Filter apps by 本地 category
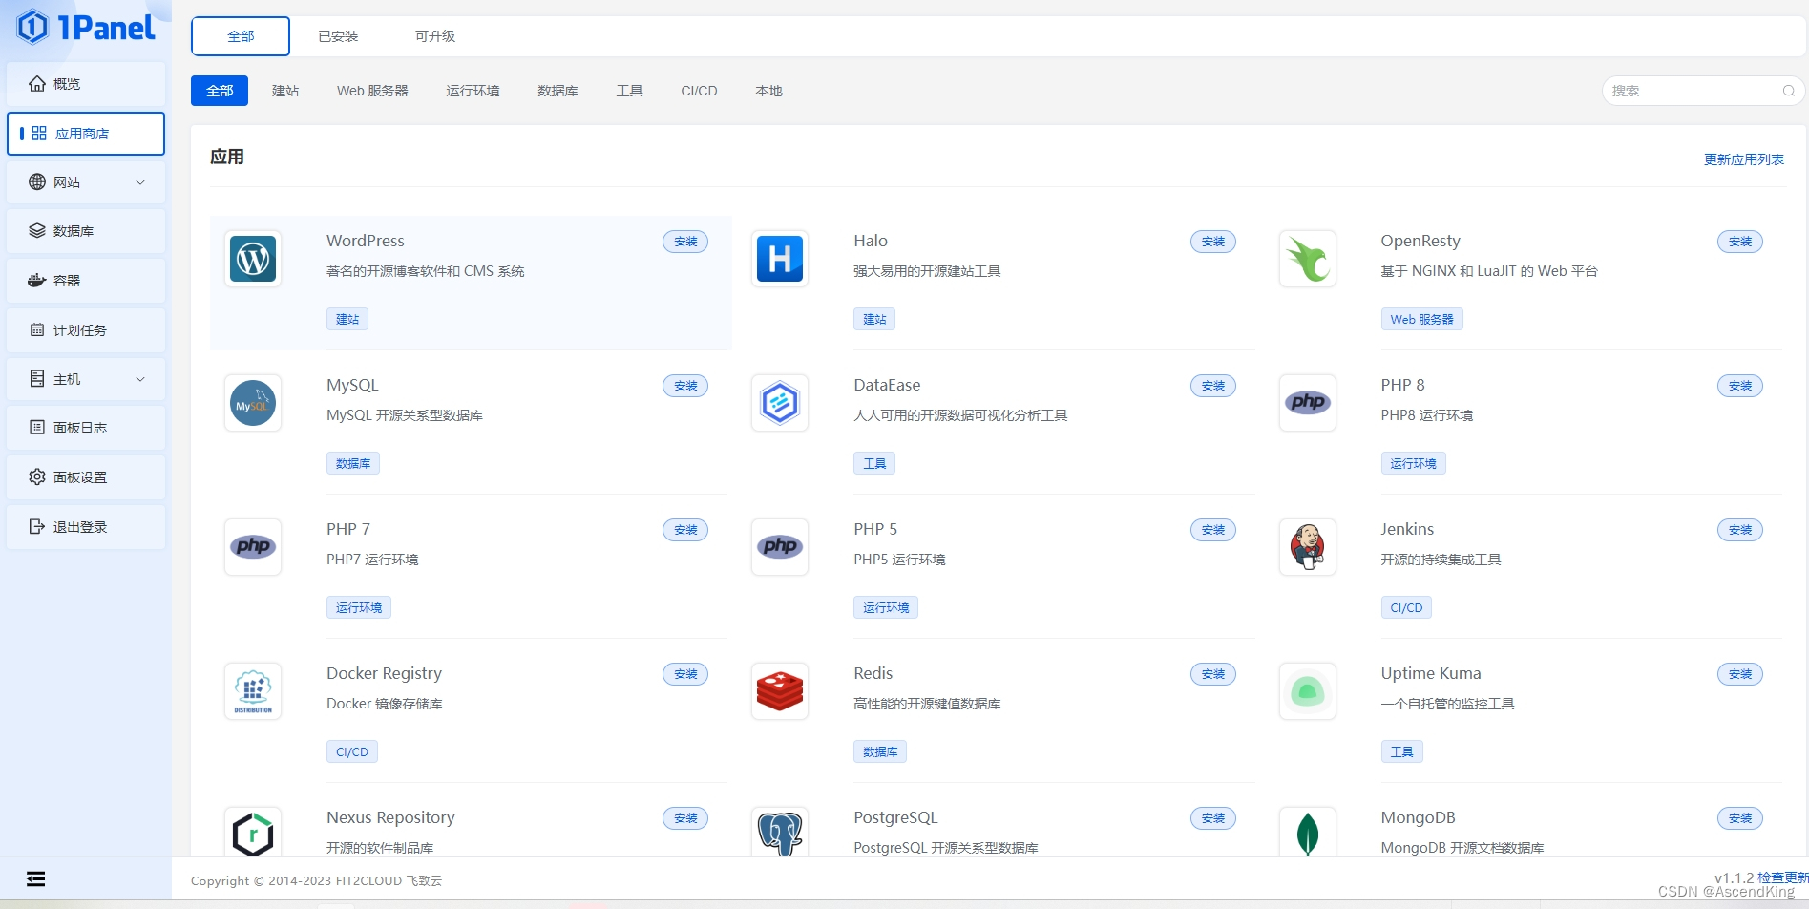Screen dimensions: 1809x909 [x=768, y=91]
